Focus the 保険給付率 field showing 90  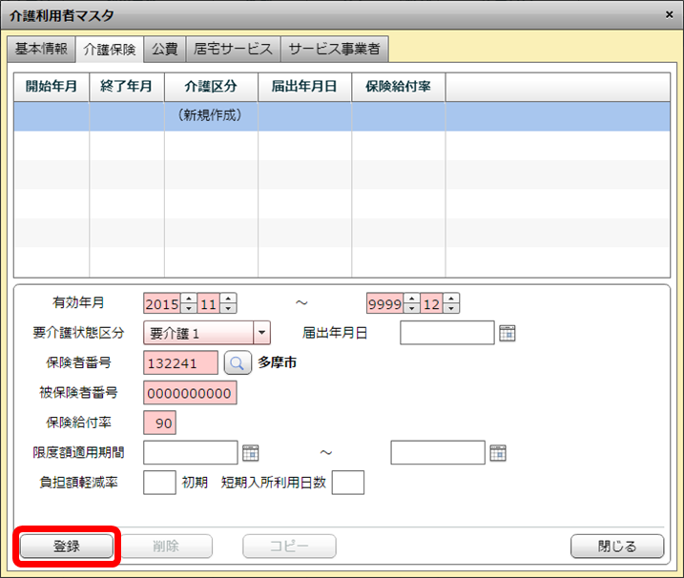(x=159, y=423)
